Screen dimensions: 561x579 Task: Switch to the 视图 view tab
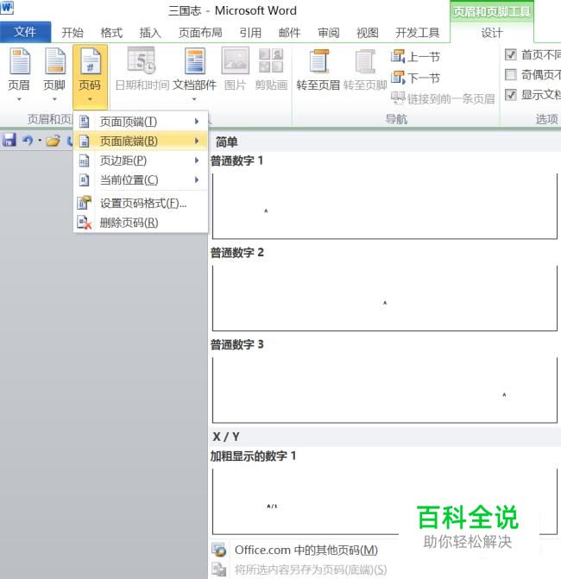click(x=368, y=33)
